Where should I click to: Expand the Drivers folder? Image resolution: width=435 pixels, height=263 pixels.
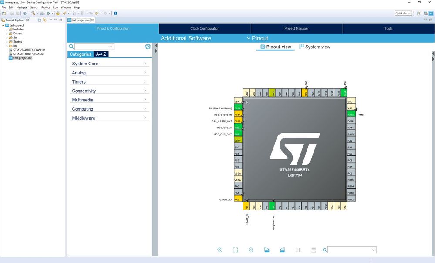(7, 34)
